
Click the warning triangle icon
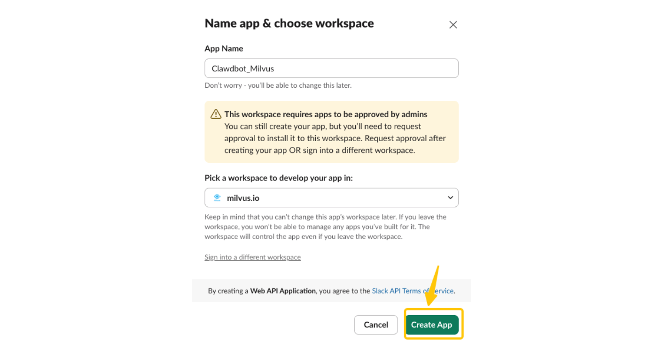(216, 114)
